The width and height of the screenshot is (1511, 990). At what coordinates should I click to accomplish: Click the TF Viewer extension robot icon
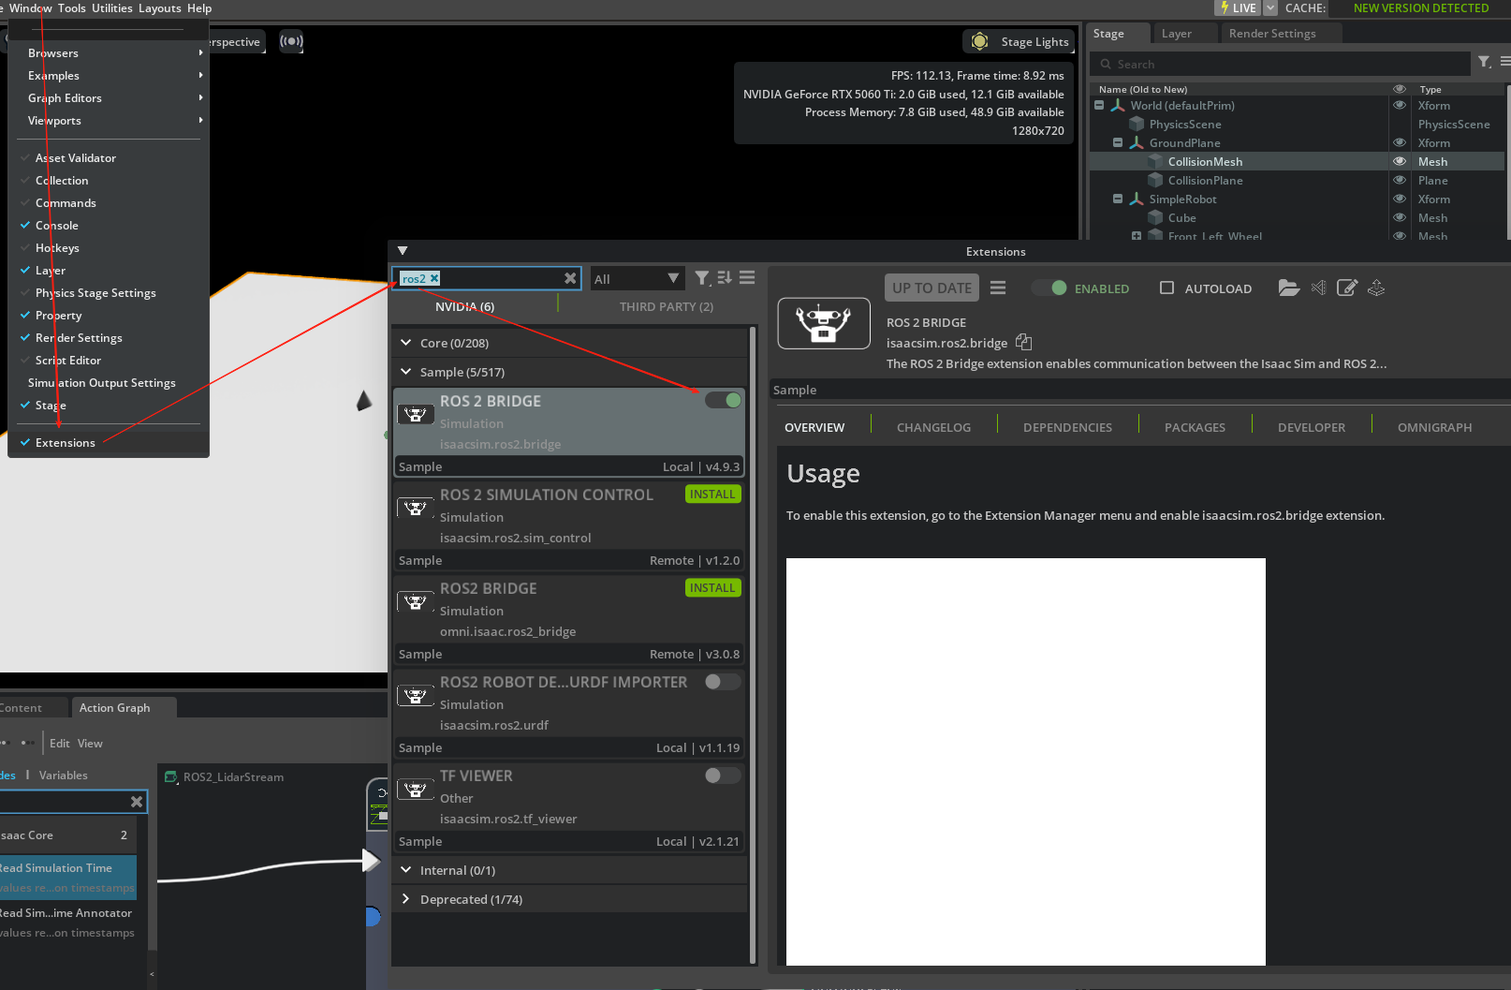[416, 790]
